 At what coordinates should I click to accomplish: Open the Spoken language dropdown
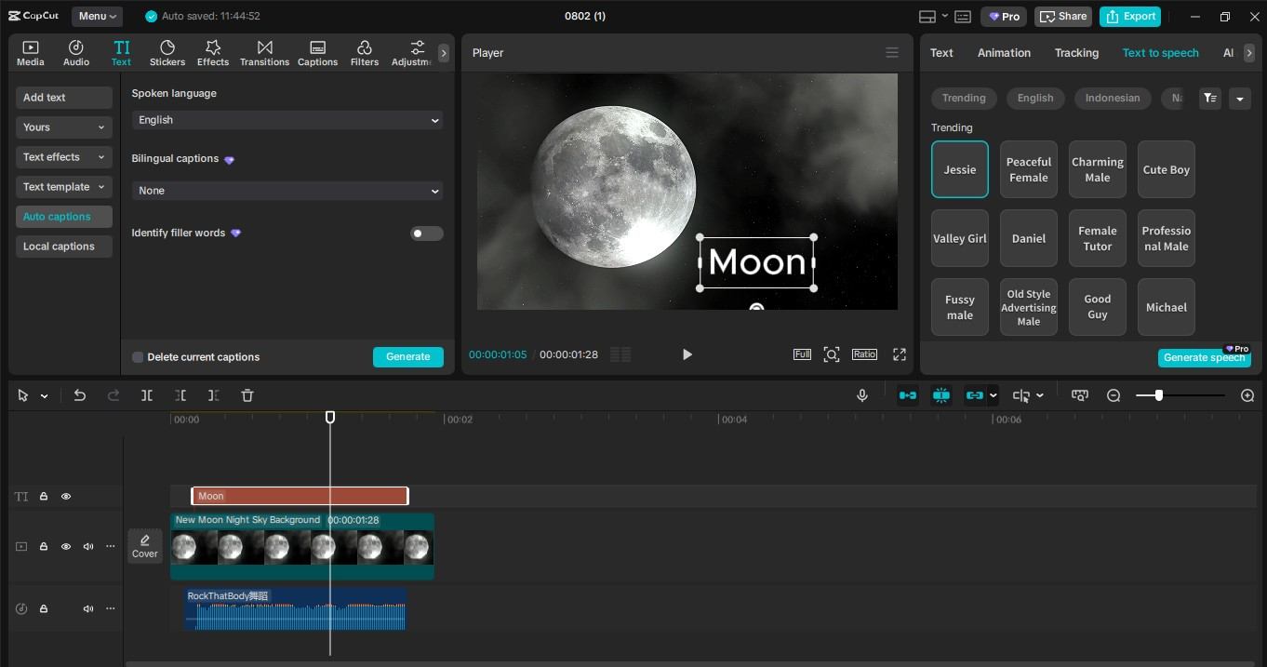click(287, 120)
